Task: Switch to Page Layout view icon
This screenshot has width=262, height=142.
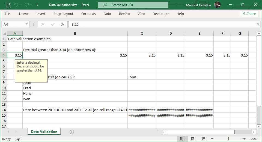Action: click(193, 139)
